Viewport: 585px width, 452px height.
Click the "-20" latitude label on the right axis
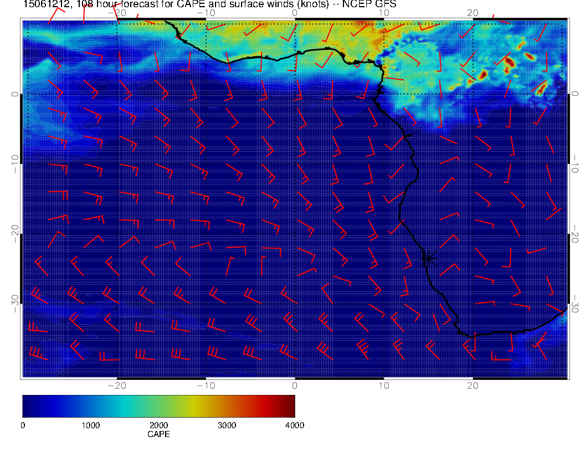(575, 233)
